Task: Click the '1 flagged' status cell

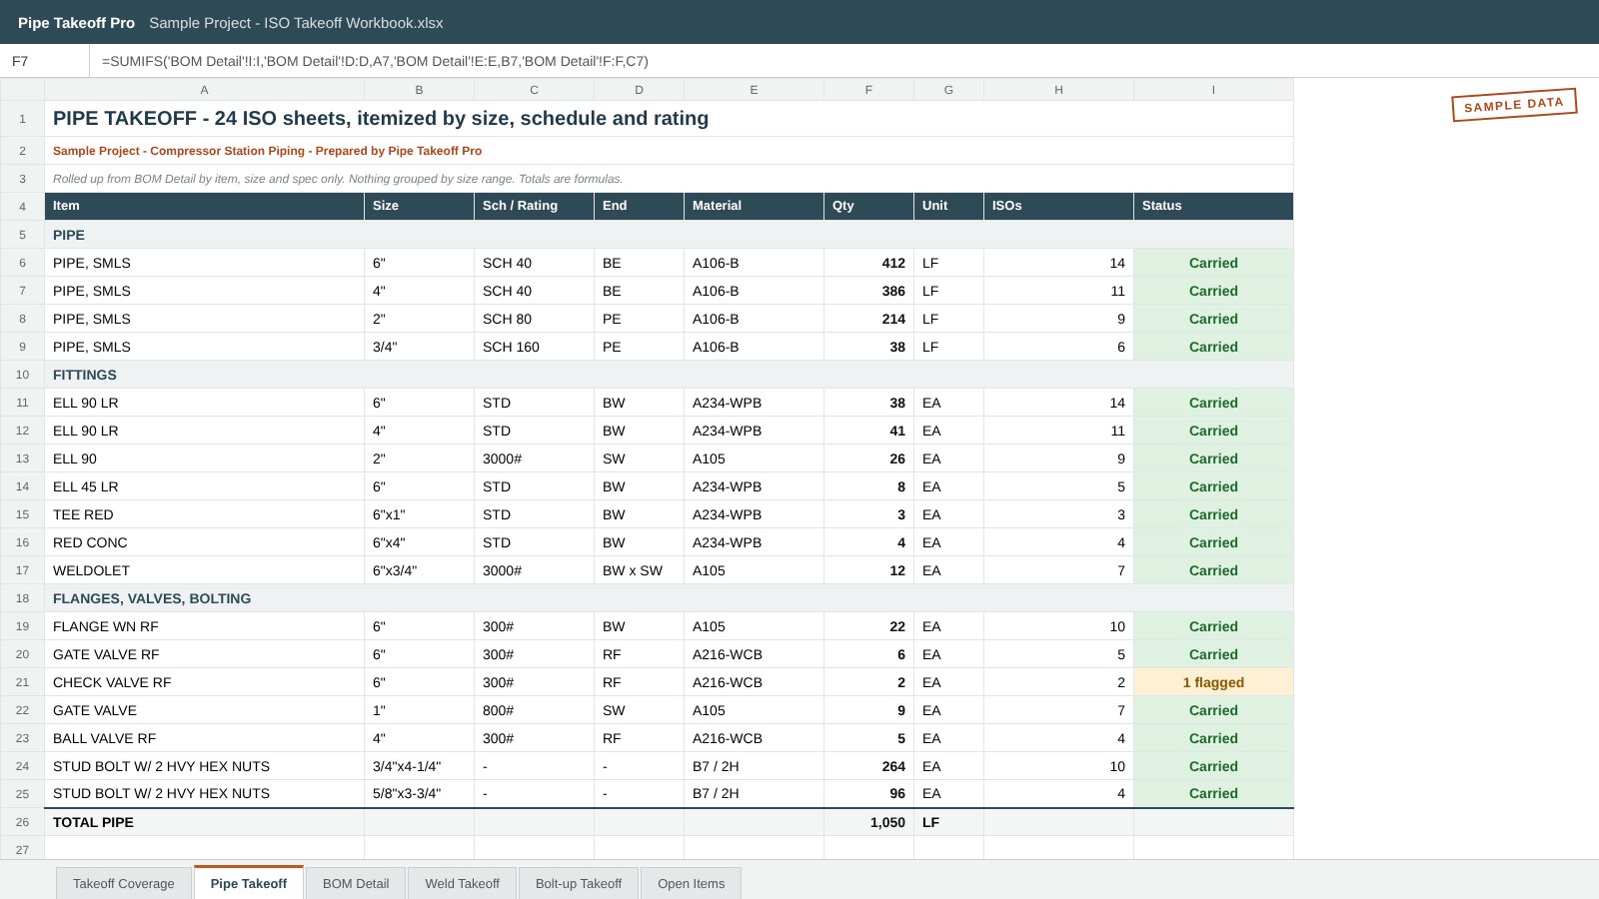Action: 1214,682
